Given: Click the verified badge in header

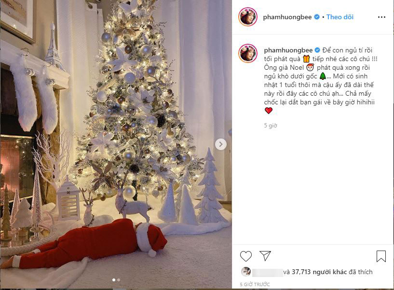Looking at the screenshot, I should 317,17.
